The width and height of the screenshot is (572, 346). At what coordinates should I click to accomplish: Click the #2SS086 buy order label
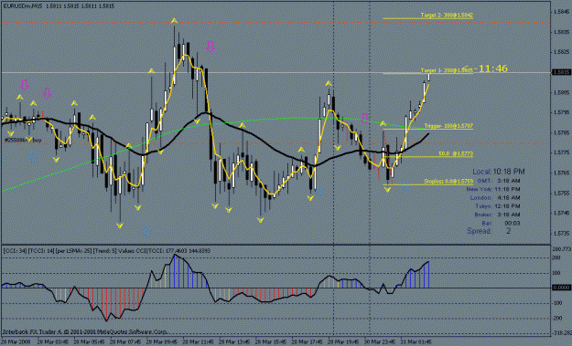(23, 140)
